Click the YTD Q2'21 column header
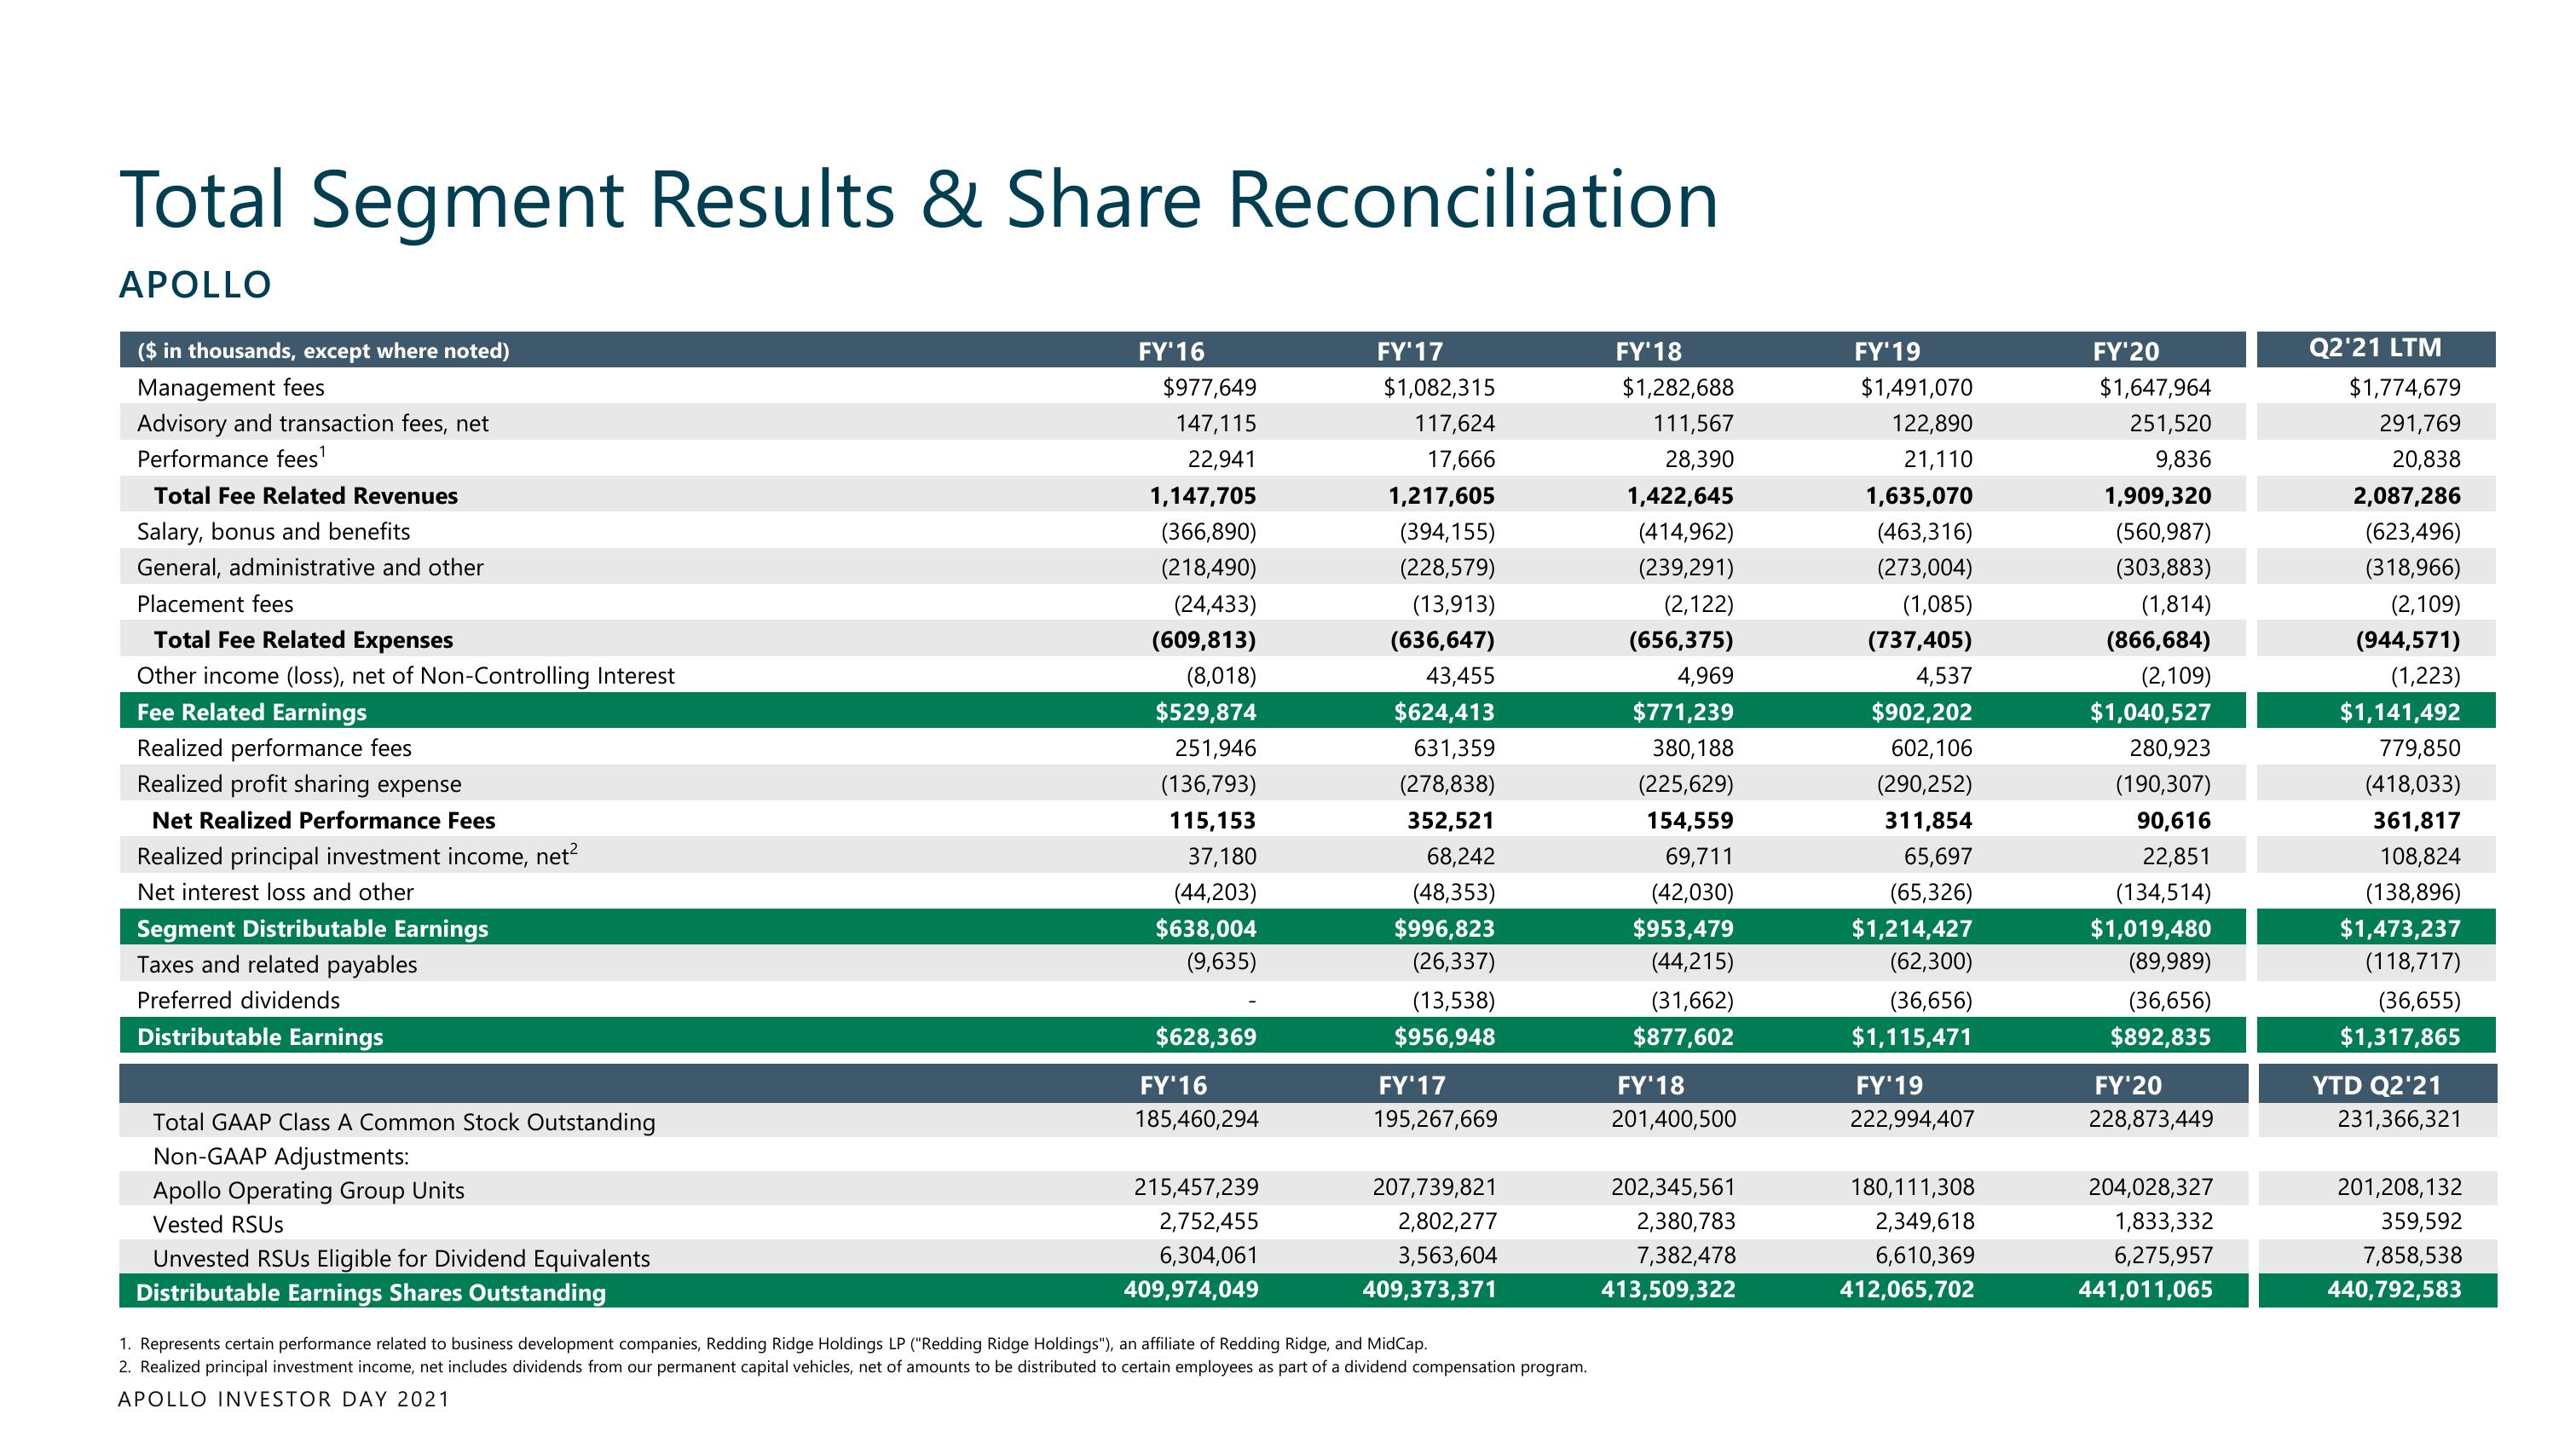Screen dimensions: 2576x1449 click(x=2376, y=1085)
